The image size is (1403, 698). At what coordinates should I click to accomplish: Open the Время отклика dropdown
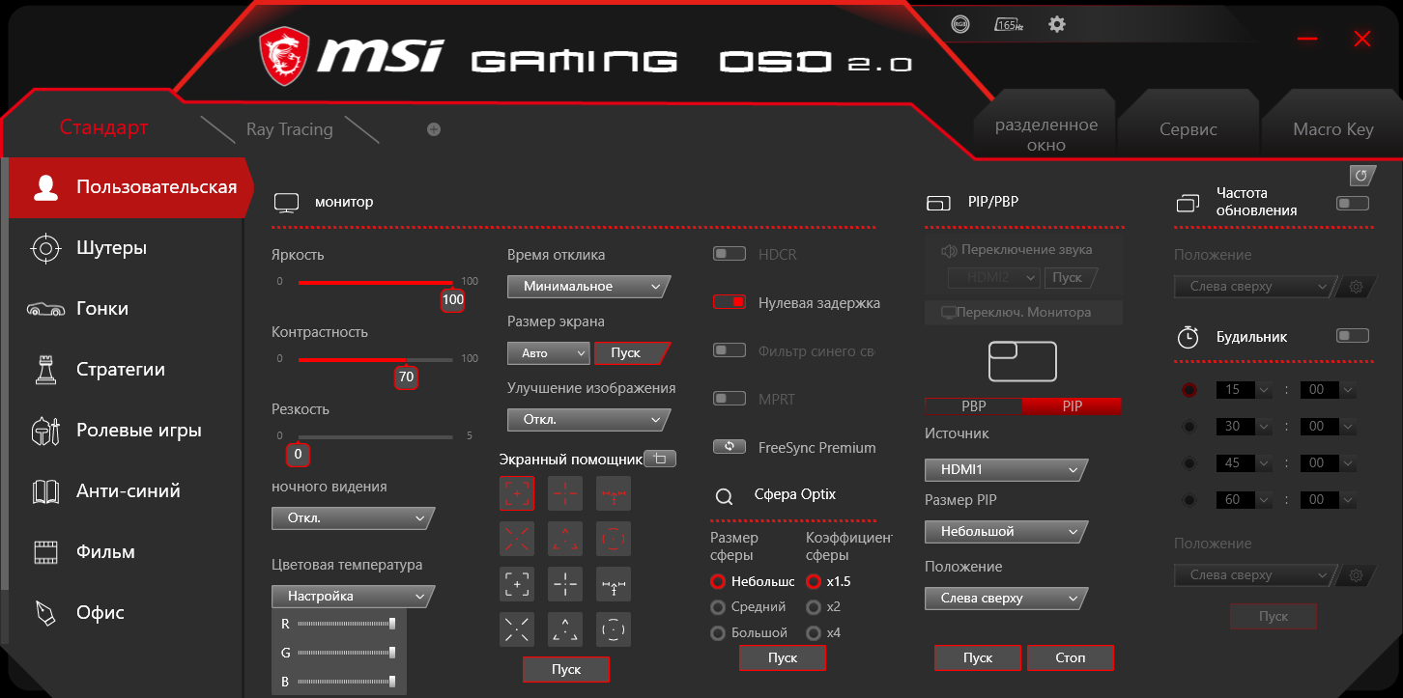(588, 287)
